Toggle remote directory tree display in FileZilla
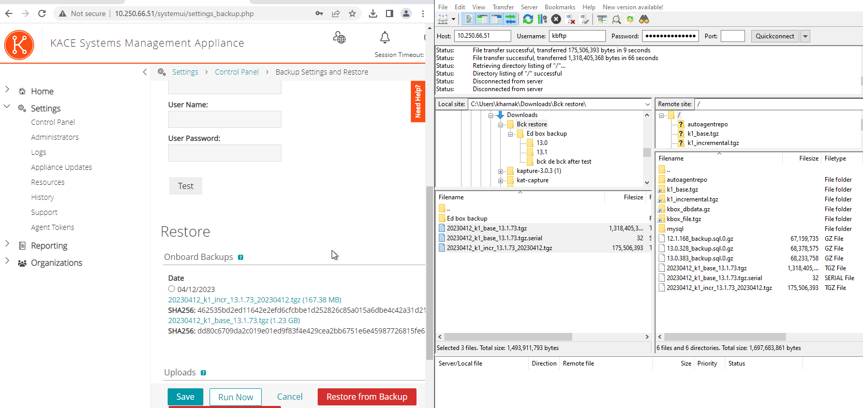The image size is (863, 408). point(497,19)
